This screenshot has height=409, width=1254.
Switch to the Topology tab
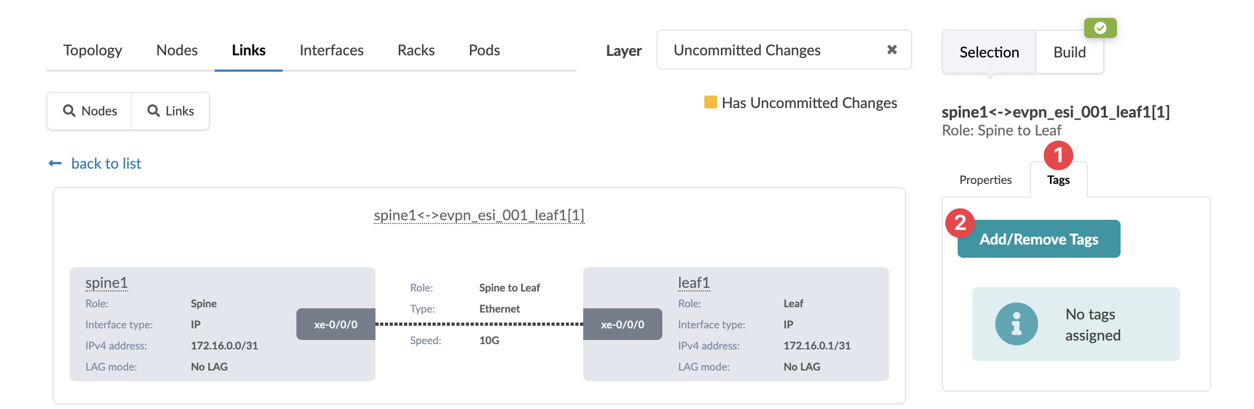click(93, 50)
